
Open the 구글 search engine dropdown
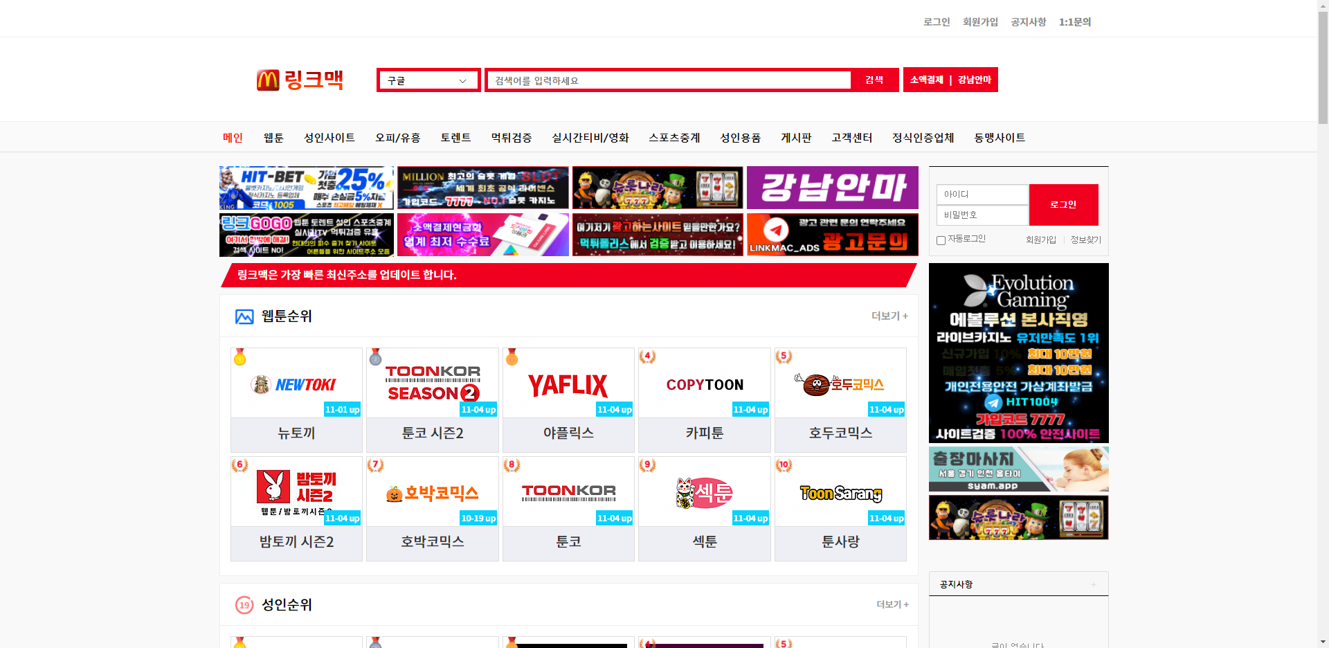(x=428, y=80)
